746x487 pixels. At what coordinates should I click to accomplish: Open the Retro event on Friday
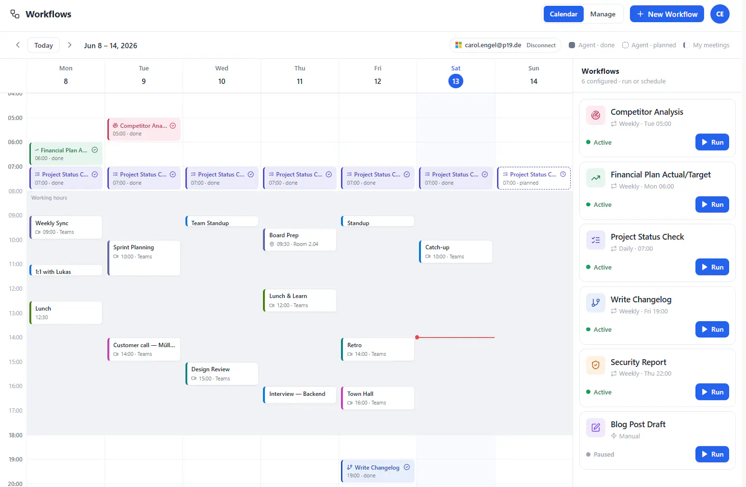coord(378,349)
